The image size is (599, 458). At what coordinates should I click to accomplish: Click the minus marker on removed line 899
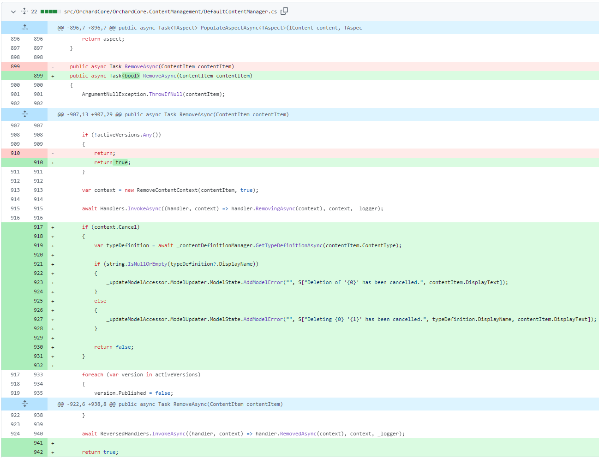(x=53, y=67)
